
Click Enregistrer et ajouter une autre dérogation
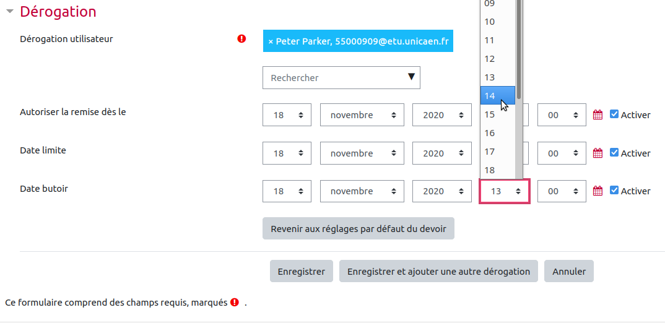[x=438, y=271]
